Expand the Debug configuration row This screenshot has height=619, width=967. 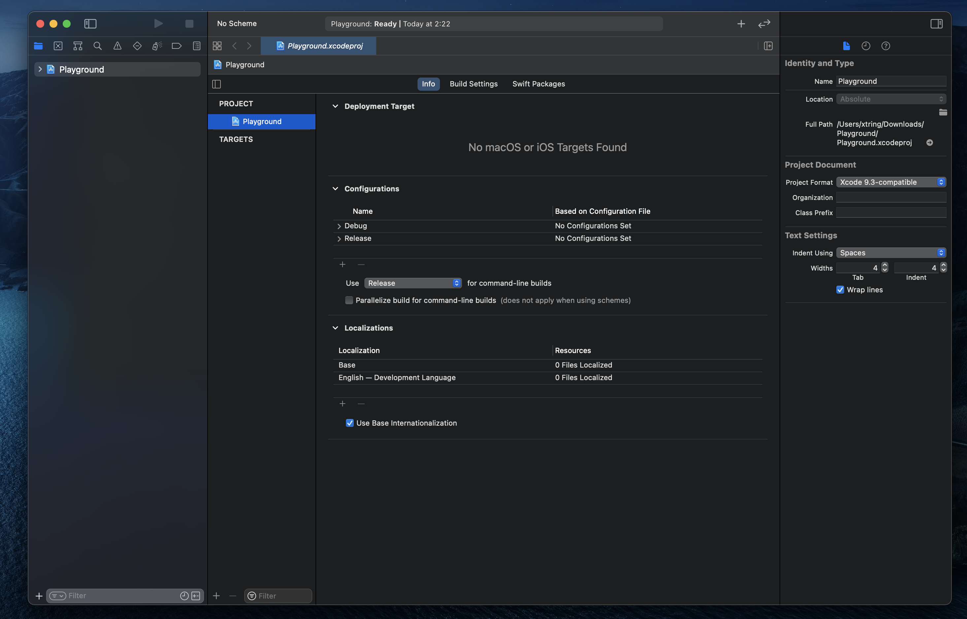(339, 226)
